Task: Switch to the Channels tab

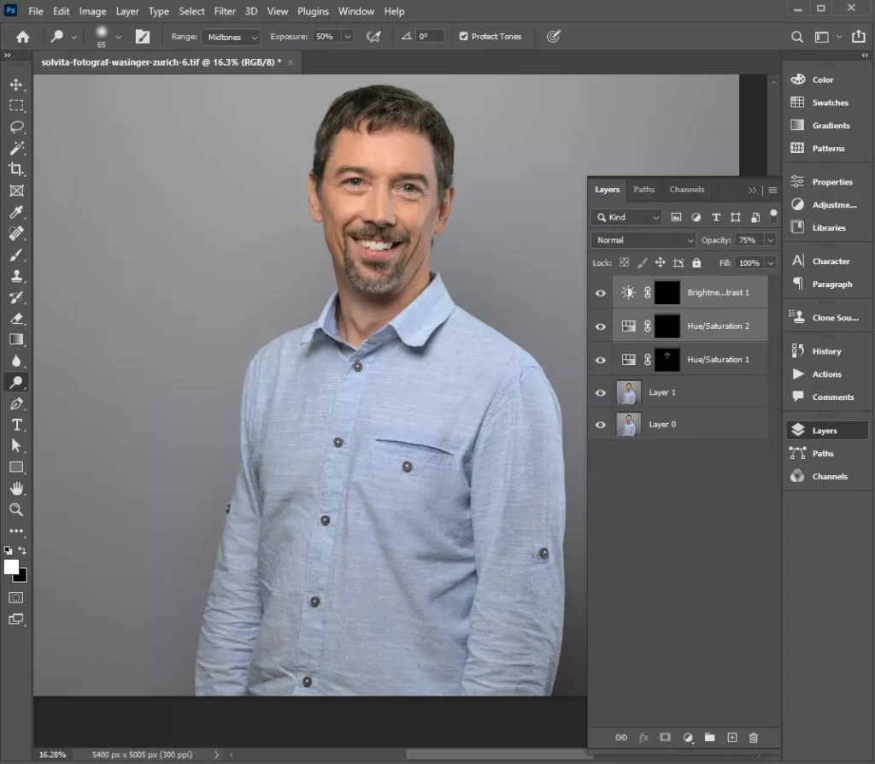Action: point(686,190)
